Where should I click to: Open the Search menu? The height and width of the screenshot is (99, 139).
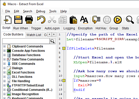tap(28, 11)
